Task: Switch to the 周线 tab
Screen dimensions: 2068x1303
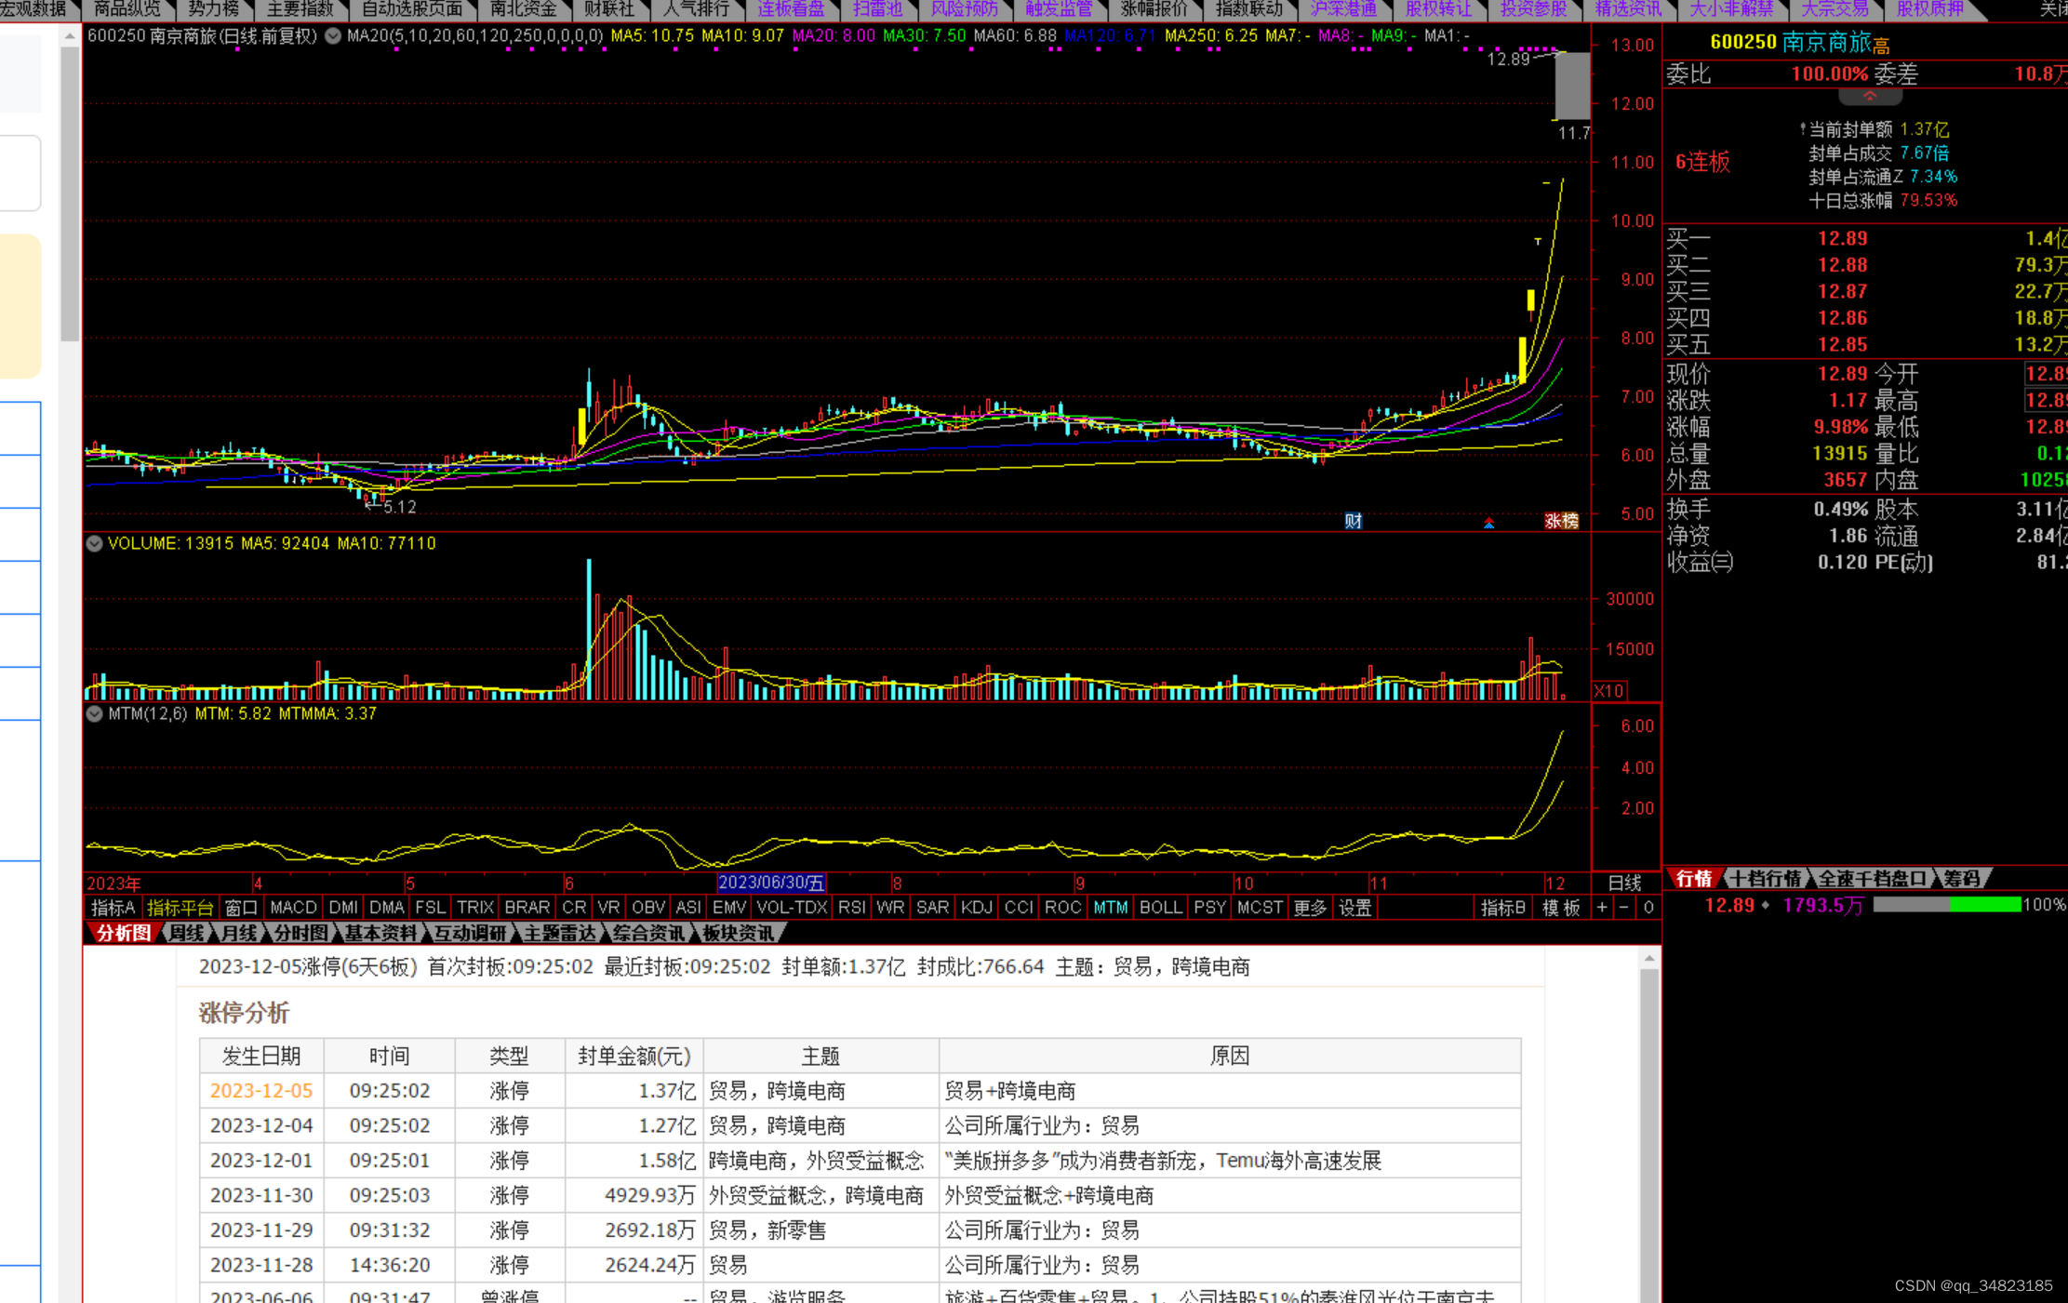Action: coord(187,933)
